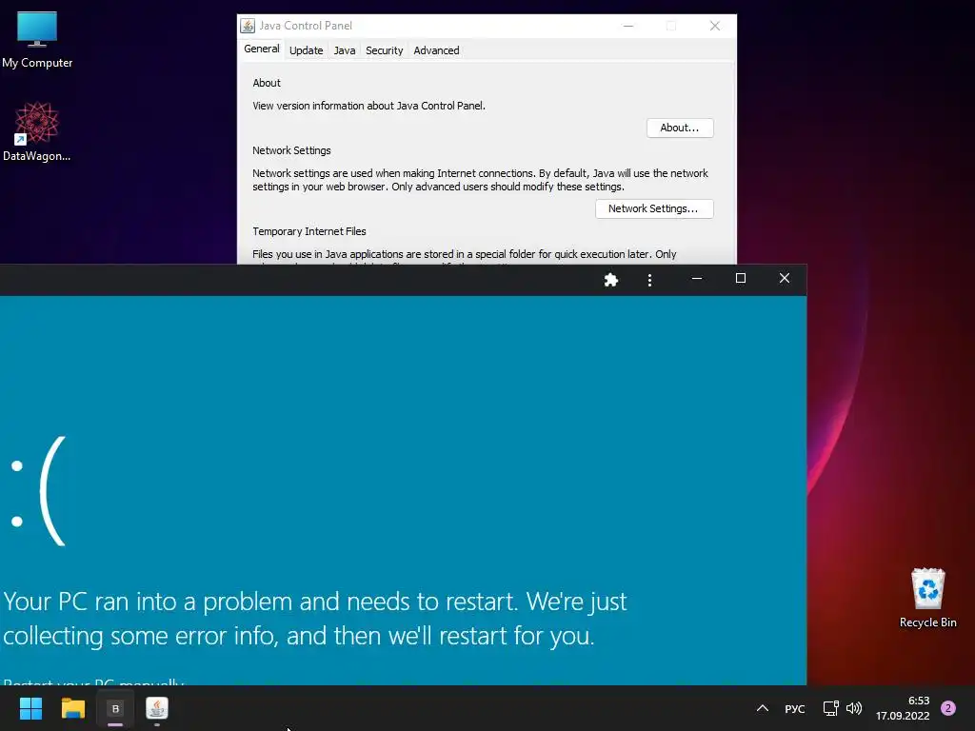Viewport: 975px width, 731px height.
Task: Open the notification badge showing 2
Action: point(948,708)
